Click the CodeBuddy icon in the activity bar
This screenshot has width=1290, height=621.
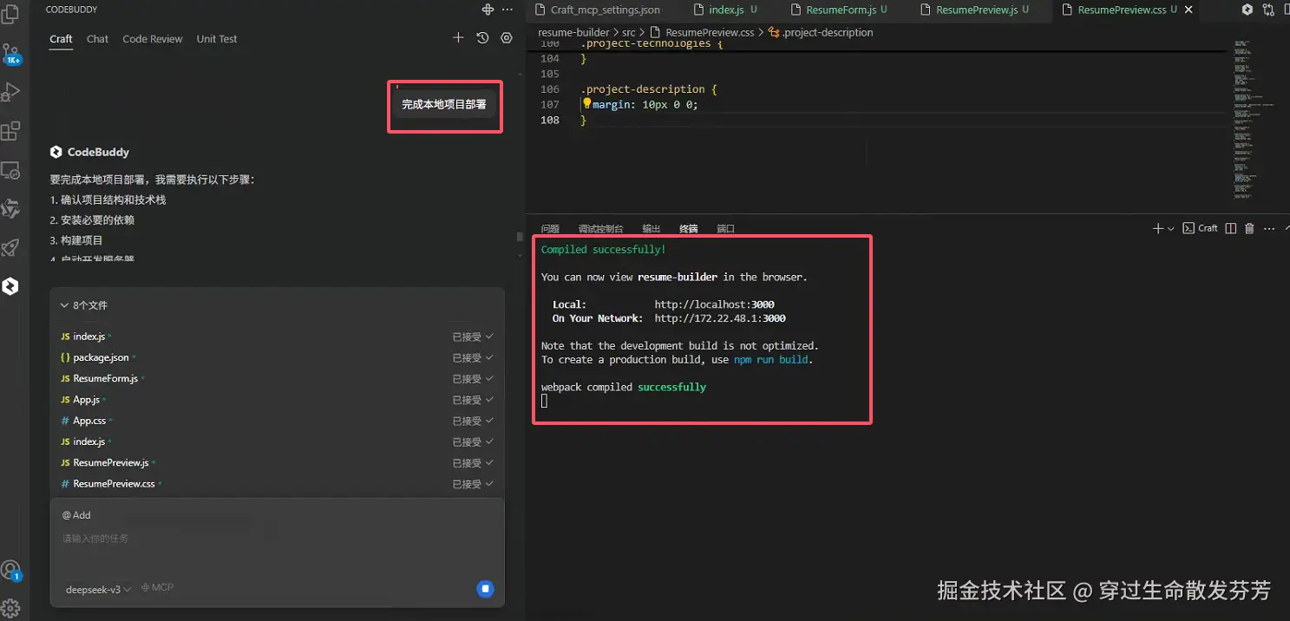tap(10, 286)
